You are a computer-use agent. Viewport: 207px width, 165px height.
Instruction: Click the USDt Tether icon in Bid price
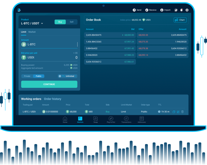click(x=24, y=57)
